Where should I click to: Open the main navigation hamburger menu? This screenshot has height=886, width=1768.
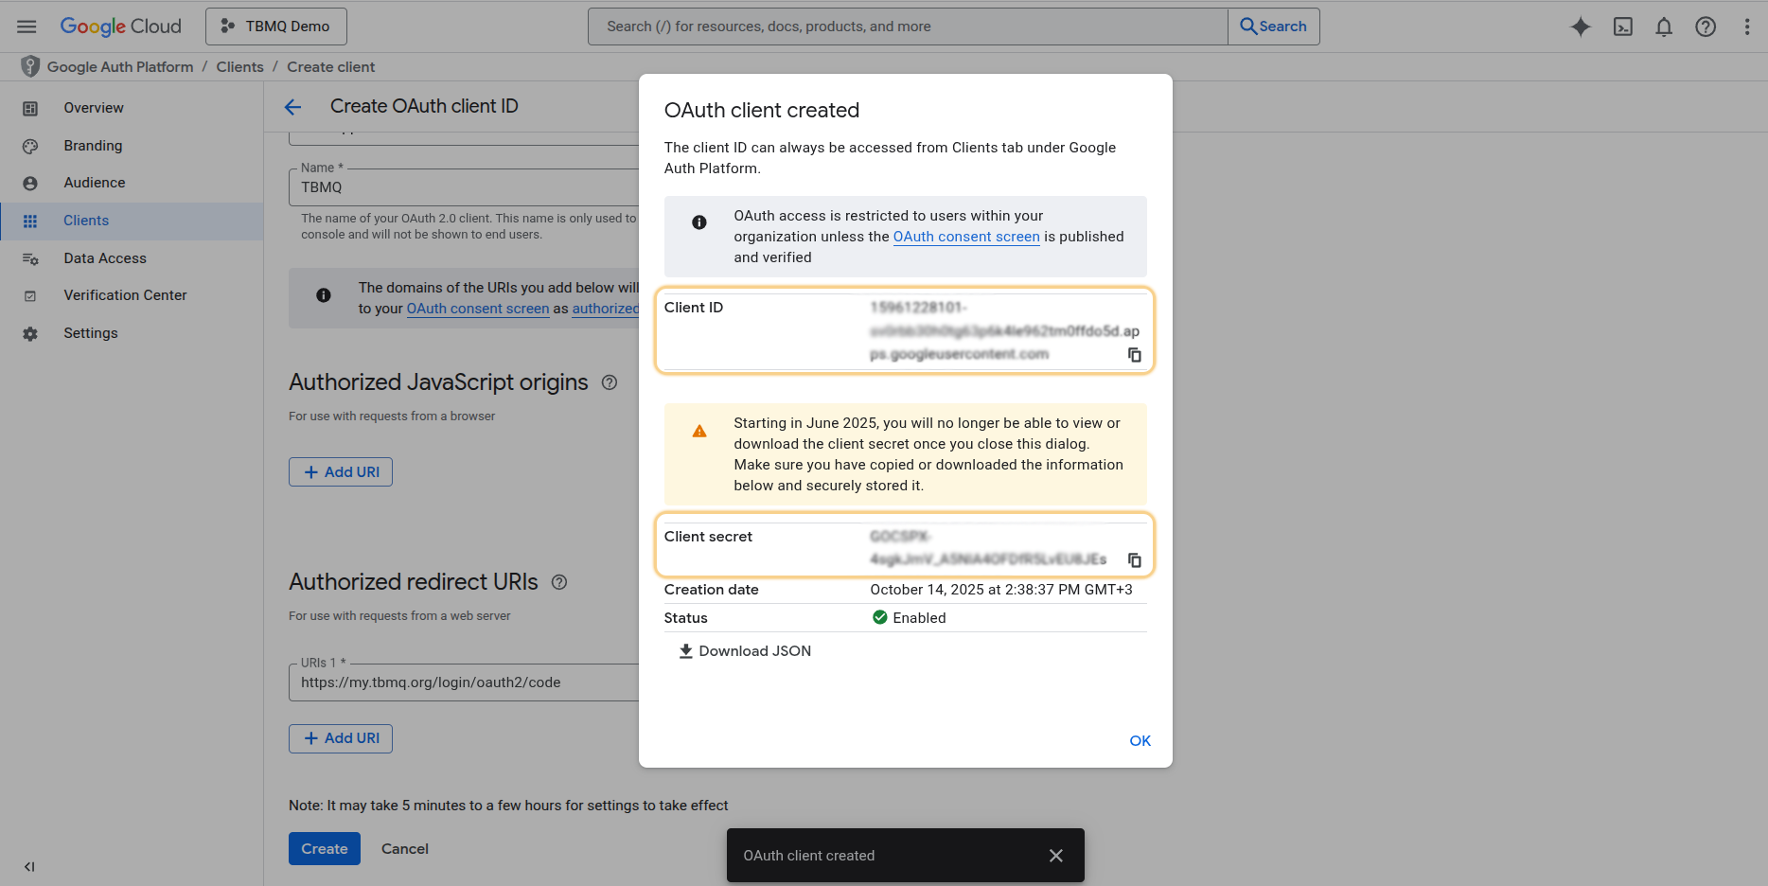pyautogui.click(x=27, y=27)
